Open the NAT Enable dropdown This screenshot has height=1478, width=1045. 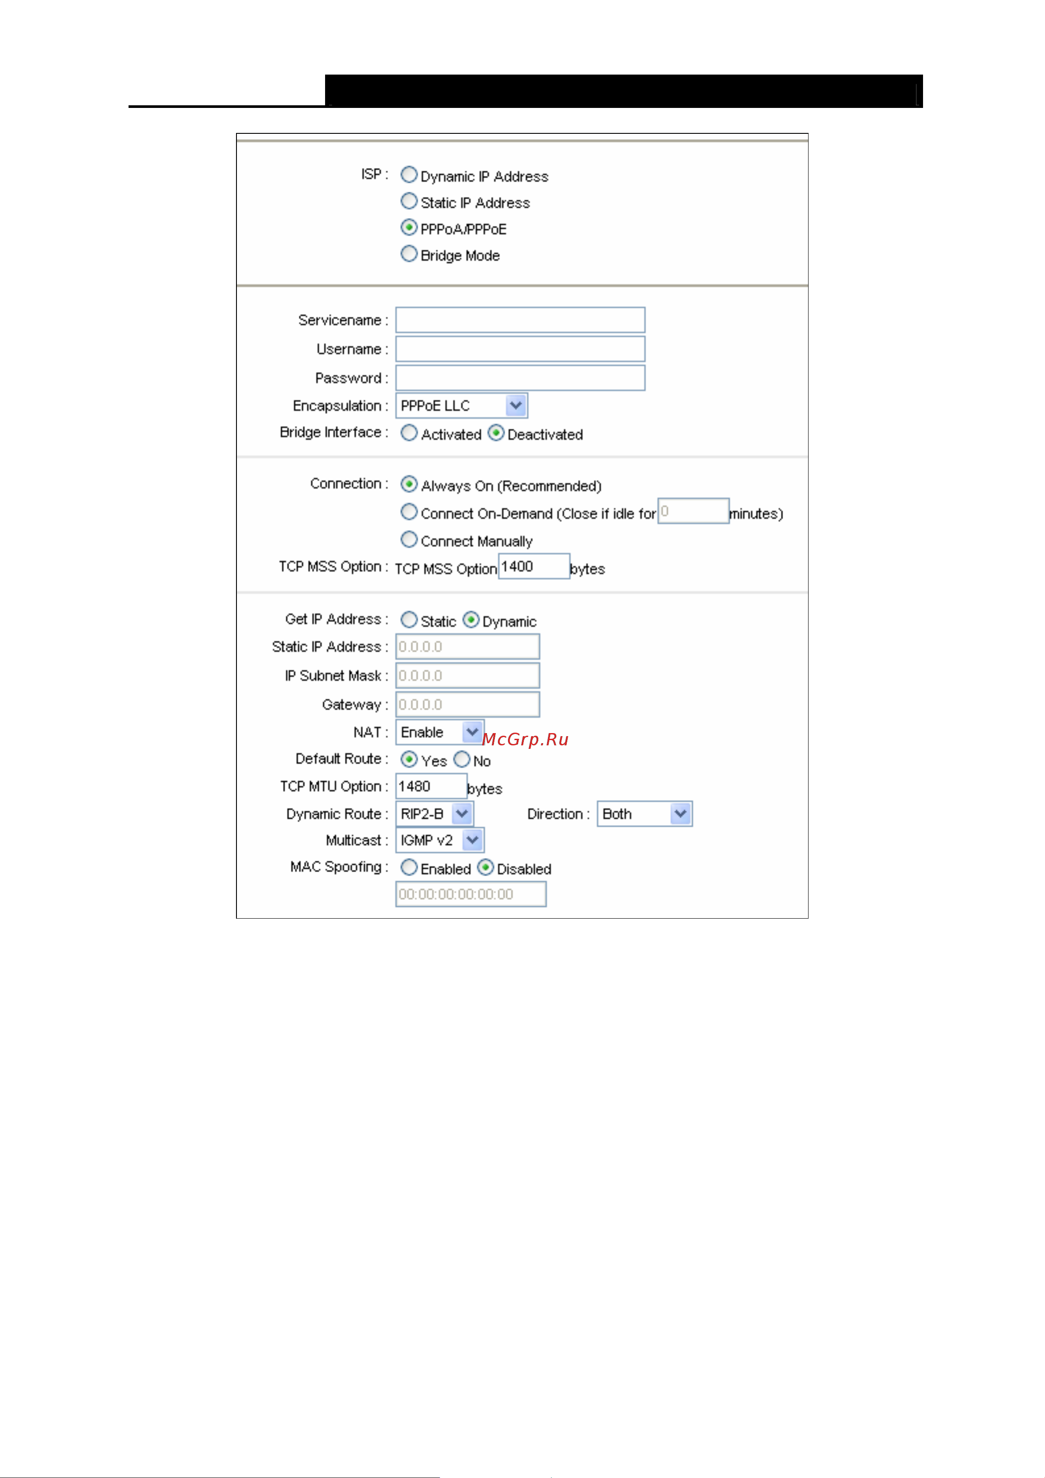440,732
